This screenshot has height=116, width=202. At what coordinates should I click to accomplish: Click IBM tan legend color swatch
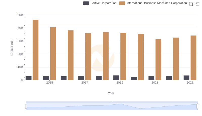pyautogui.click(x=122, y=3)
